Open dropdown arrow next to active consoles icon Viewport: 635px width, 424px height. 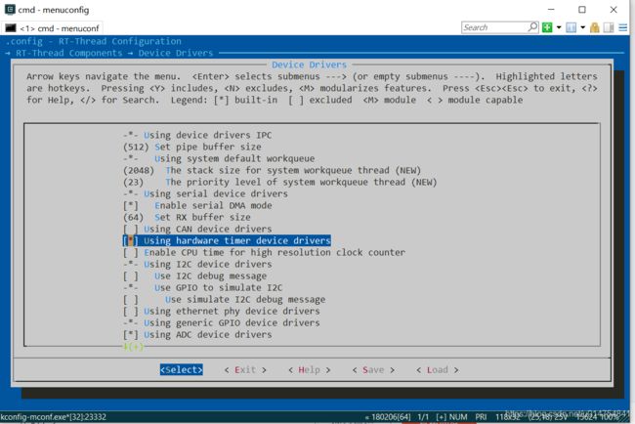tap(583, 27)
